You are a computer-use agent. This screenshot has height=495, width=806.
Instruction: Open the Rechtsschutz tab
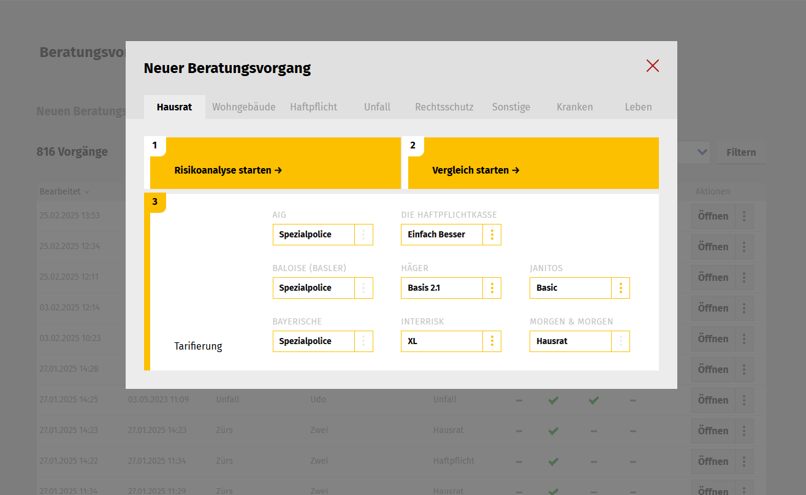(444, 106)
